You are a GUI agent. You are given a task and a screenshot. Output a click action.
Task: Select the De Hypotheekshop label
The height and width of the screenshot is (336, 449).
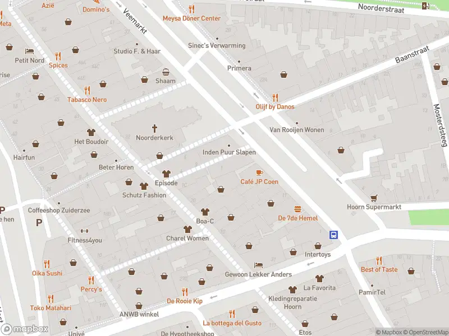click(187, 333)
